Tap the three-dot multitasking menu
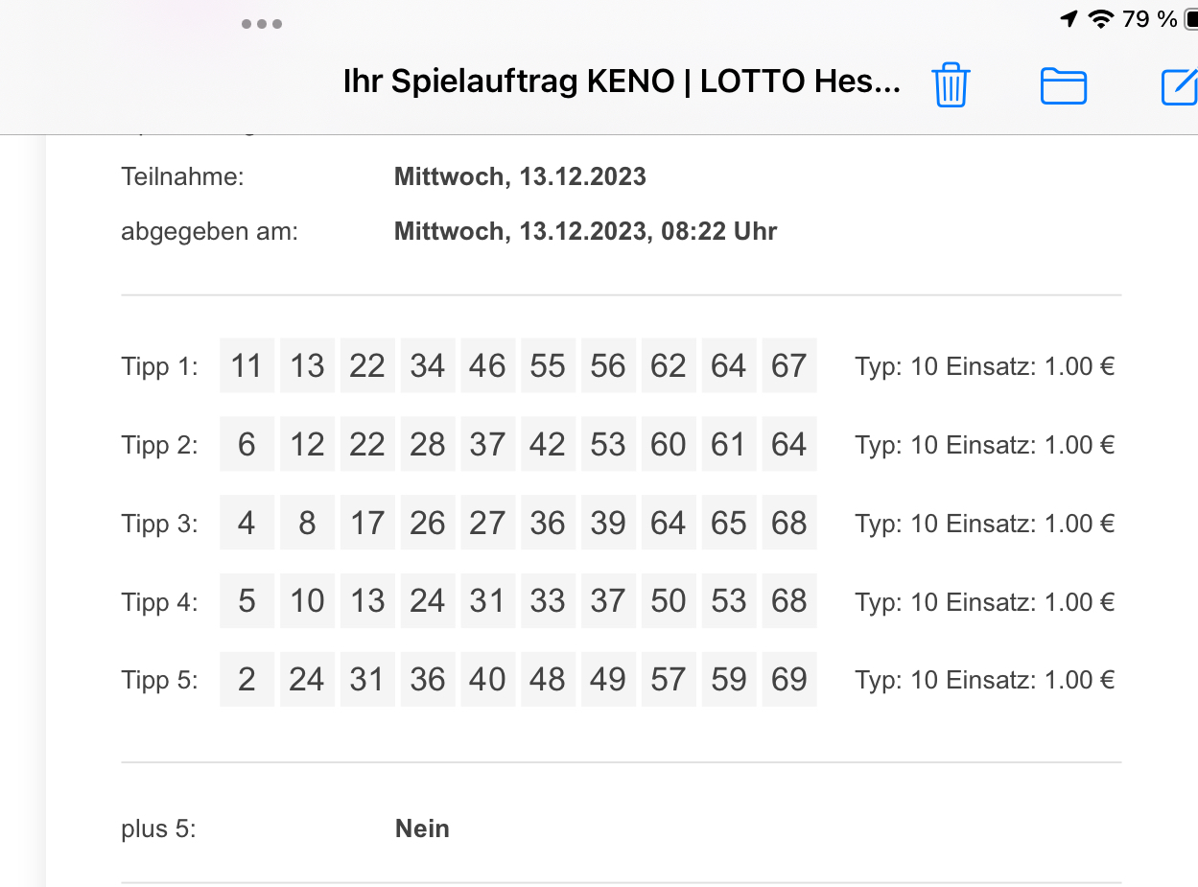 click(262, 24)
